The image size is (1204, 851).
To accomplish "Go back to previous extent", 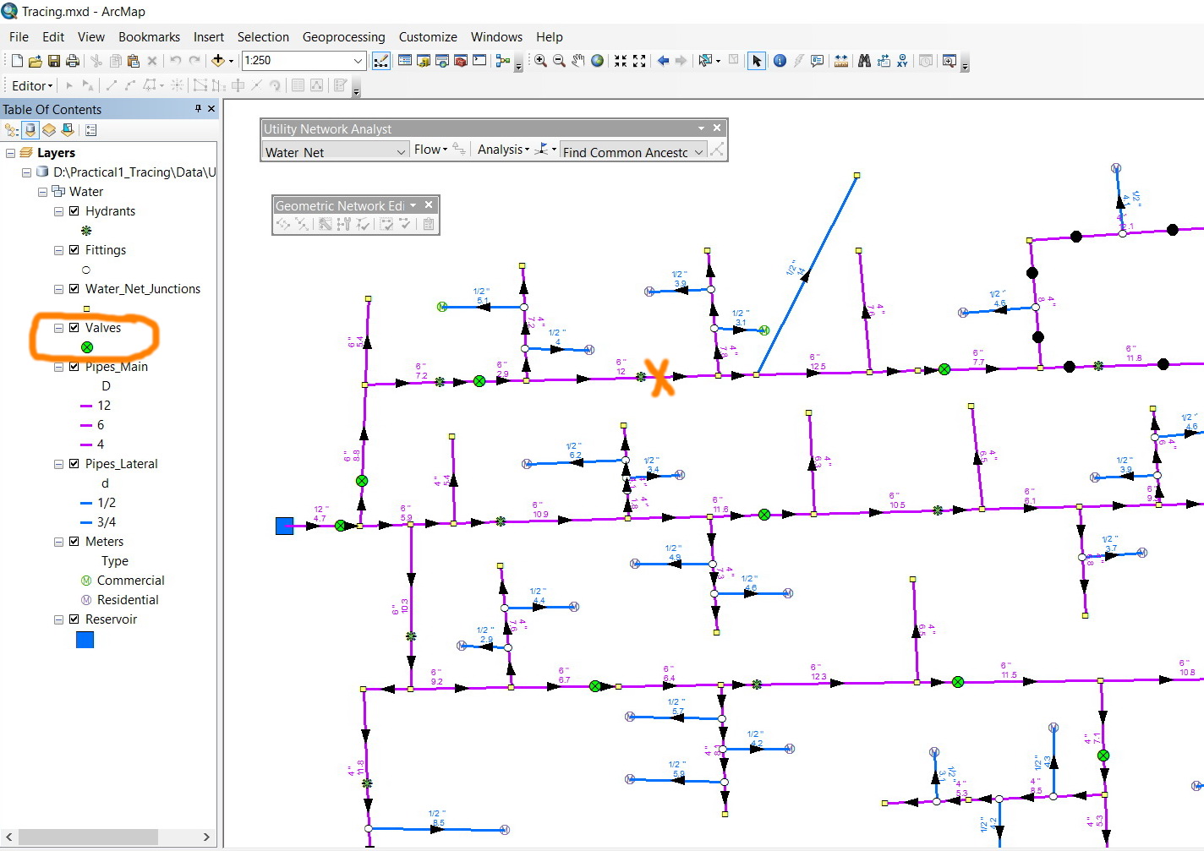I will click(663, 61).
